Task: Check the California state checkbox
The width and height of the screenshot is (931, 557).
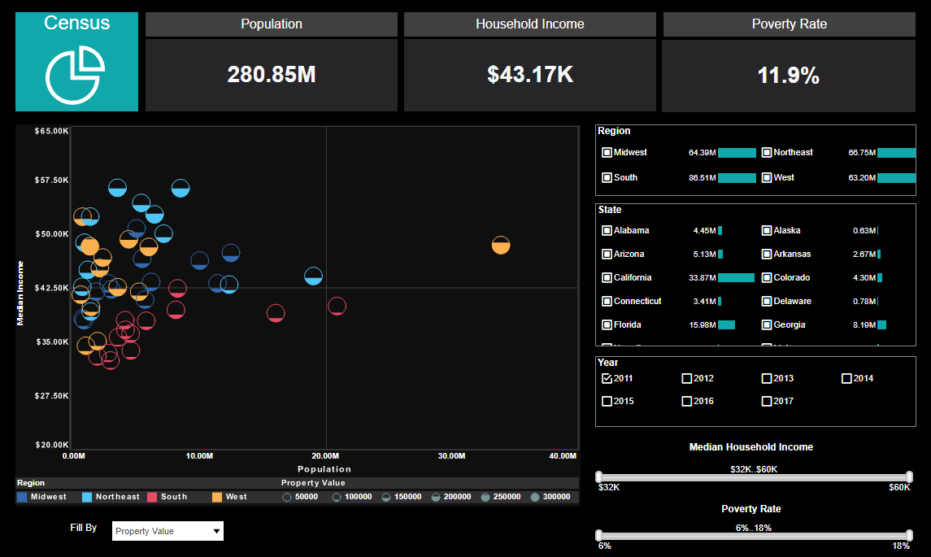Action: tap(606, 277)
